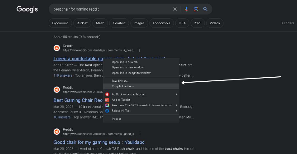The image size is (297, 154).
Task: Open the three-dot menu beside good_c... URL
Action: point(140,134)
